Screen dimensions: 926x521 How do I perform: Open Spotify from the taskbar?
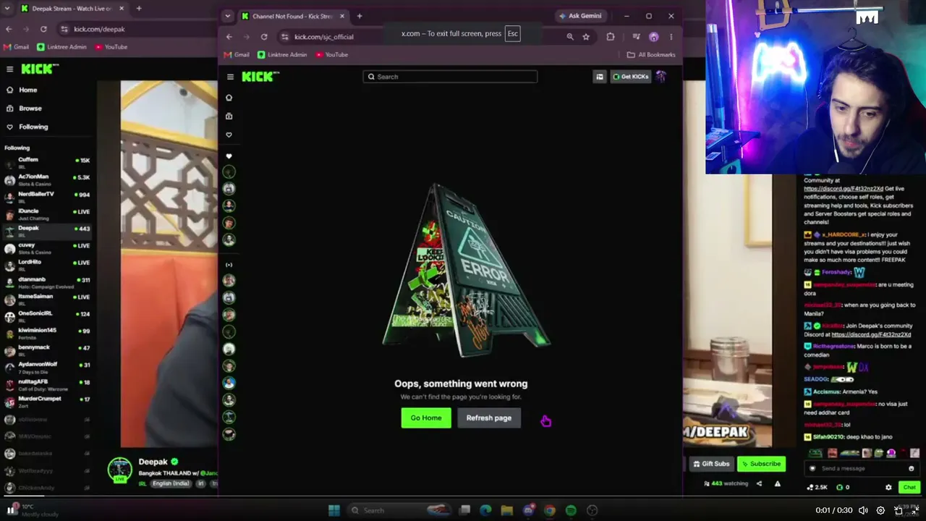(571, 510)
